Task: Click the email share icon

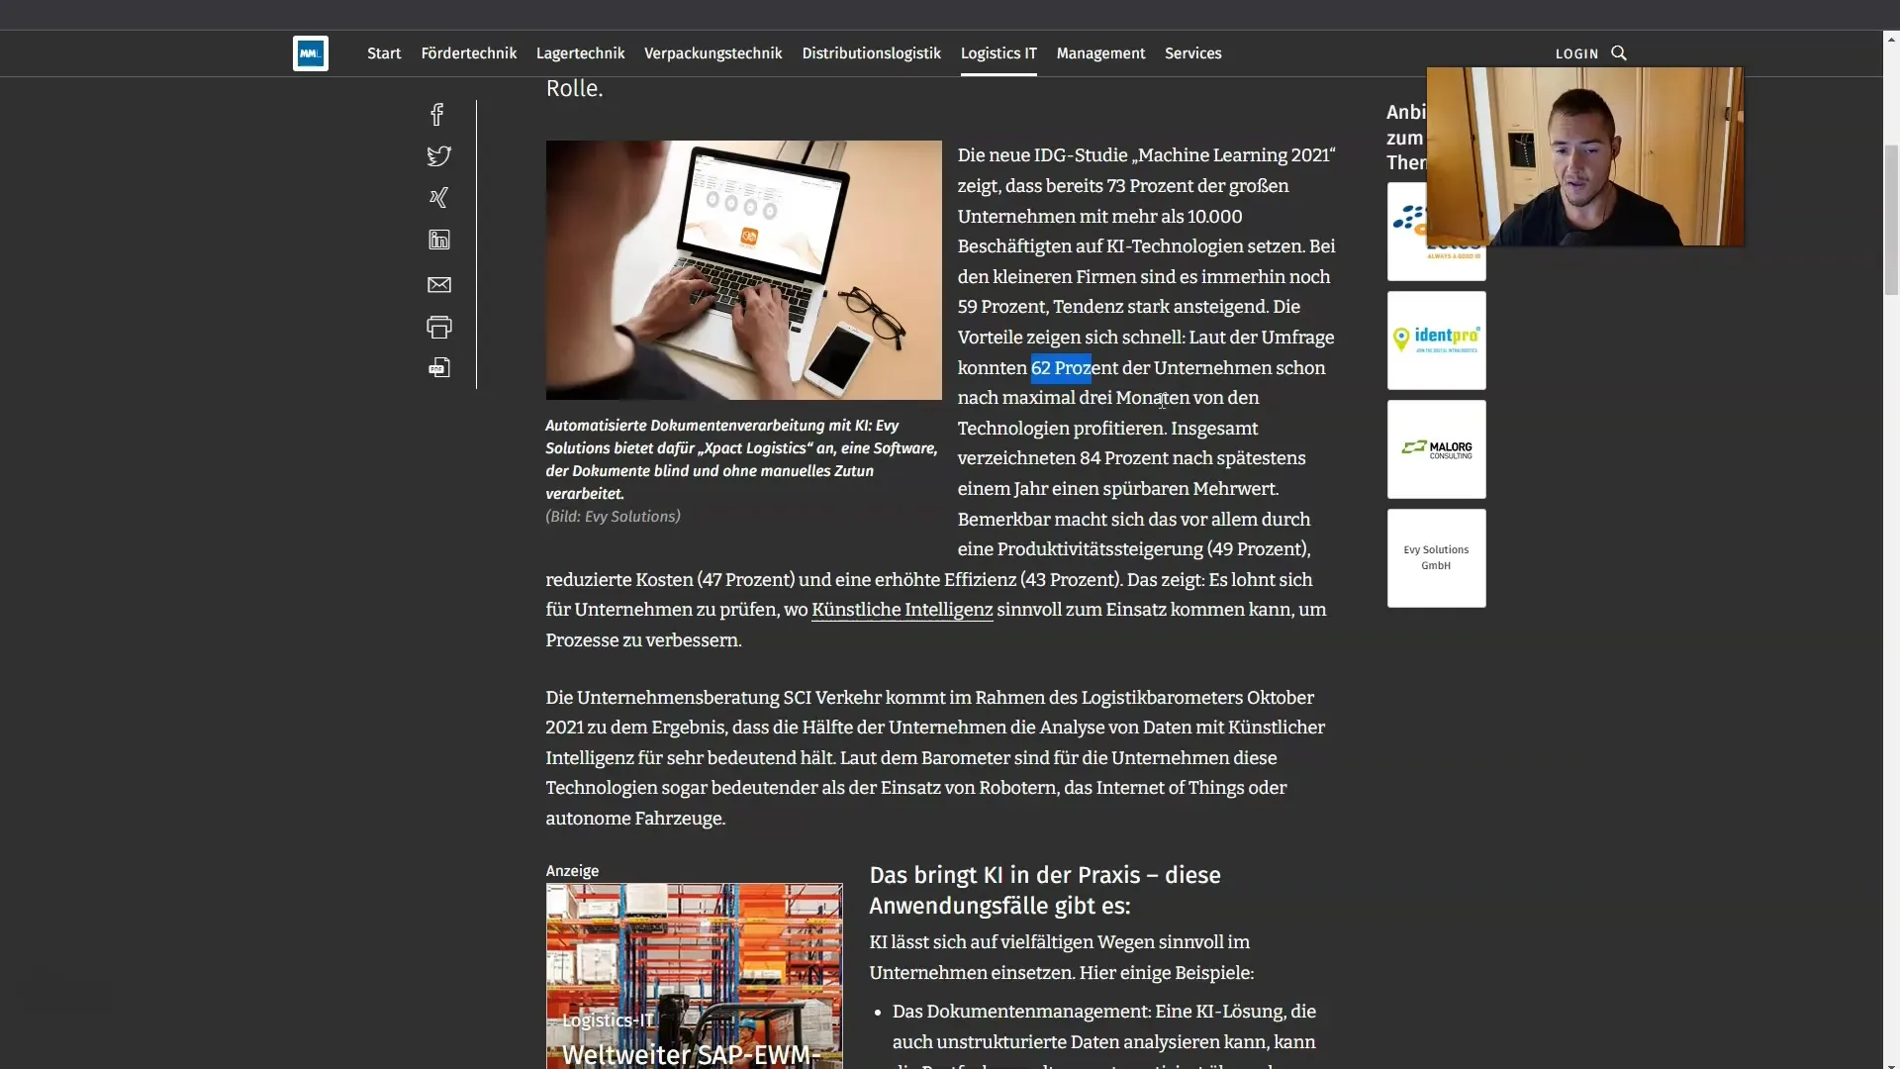Action: (438, 284)
